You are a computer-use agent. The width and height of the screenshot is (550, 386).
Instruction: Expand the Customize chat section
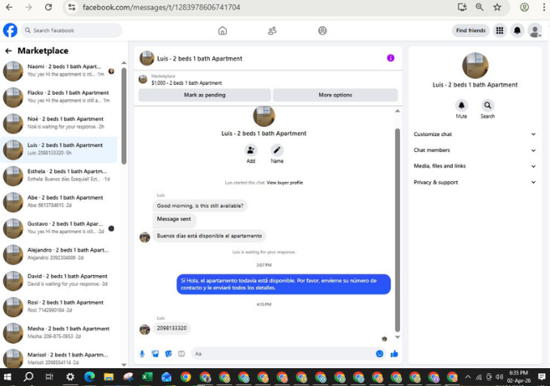[475, 134]
